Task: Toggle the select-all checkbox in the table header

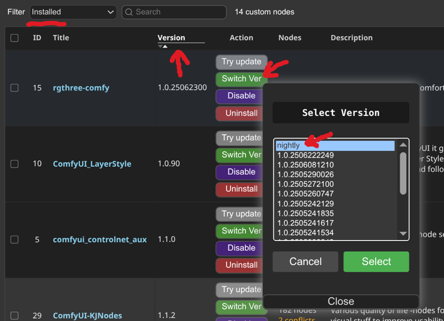Action: [14, 38]
